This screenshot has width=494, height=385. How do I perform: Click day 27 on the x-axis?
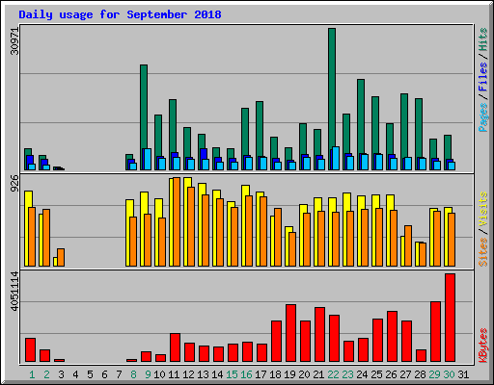pos(405,374)
